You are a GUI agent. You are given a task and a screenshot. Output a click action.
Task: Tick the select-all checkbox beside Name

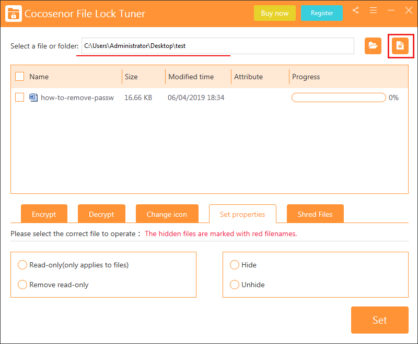tap(20, 77)
